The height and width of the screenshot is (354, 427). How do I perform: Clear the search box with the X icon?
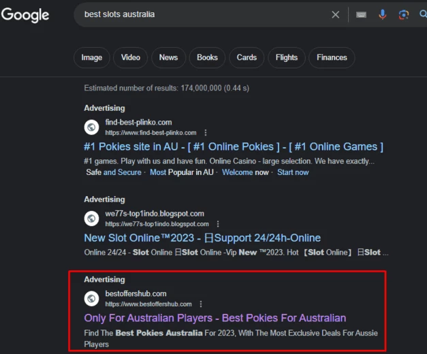(336, 14)
